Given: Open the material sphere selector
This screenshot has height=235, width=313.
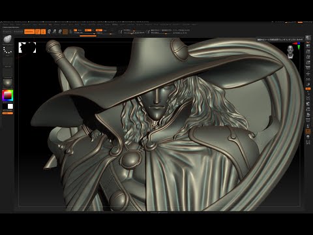Looking at the screenshot, I should tap(8, 83).
